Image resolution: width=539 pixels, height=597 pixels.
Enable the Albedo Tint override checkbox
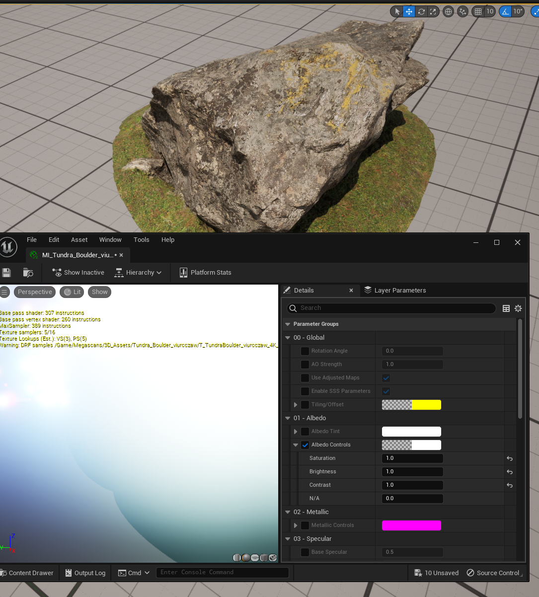coord(305,432)
